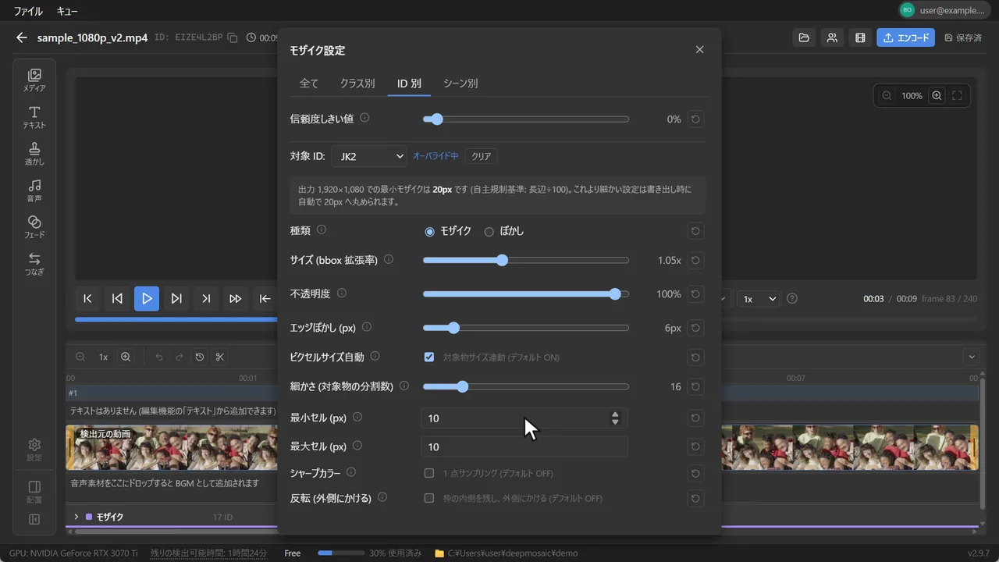Click the エンコード button
The image size is (999, 562).
point(905,37)
